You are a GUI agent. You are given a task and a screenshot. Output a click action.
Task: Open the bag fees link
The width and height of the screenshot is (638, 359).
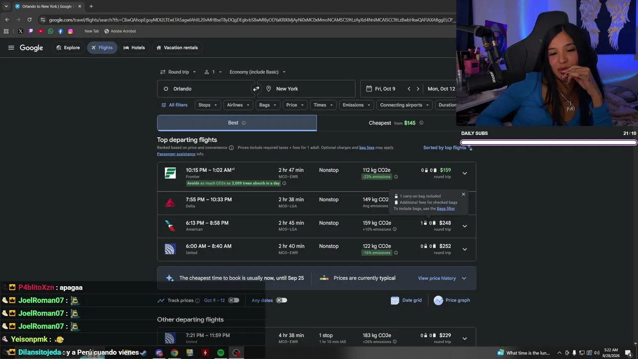367,148
